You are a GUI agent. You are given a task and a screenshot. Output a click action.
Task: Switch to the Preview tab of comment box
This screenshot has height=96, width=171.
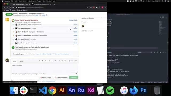coord(21,61)
